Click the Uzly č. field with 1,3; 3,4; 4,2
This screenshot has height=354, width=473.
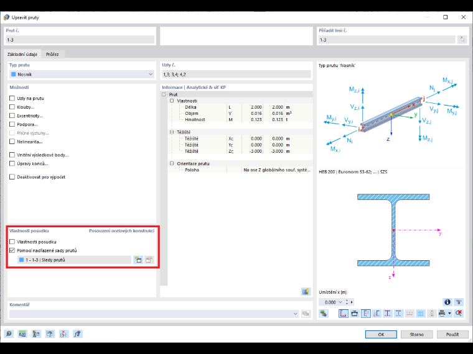pos(236,75)
